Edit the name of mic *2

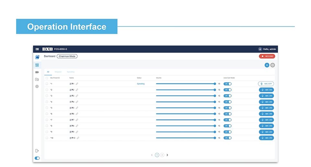pos(77,90)
